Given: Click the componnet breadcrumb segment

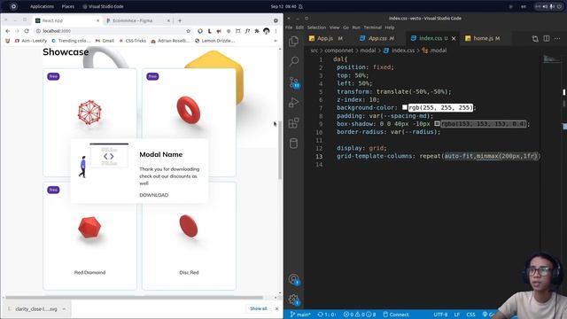Looking at the screenshot, I should point(338,51).
